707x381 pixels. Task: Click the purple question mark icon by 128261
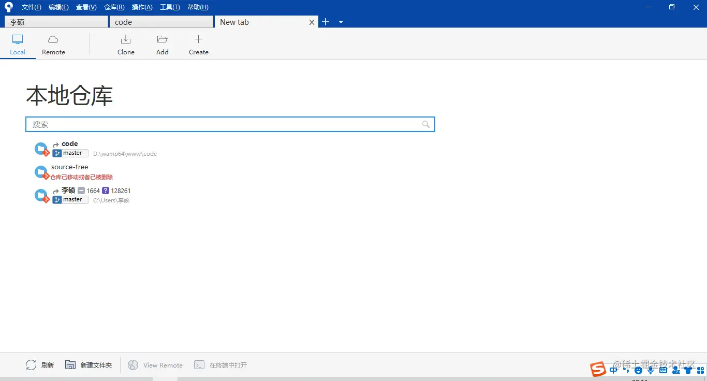(106, 190)
